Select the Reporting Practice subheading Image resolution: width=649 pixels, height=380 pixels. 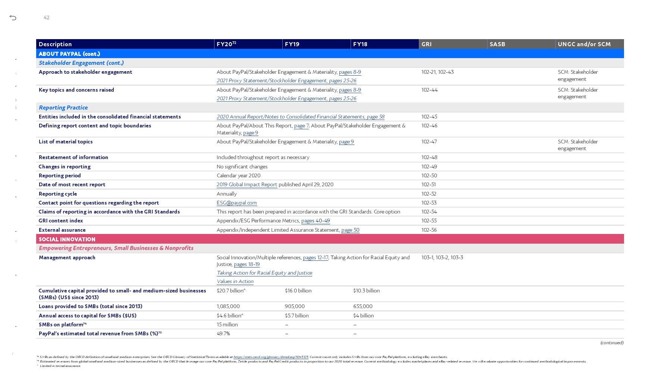(63, 108)
